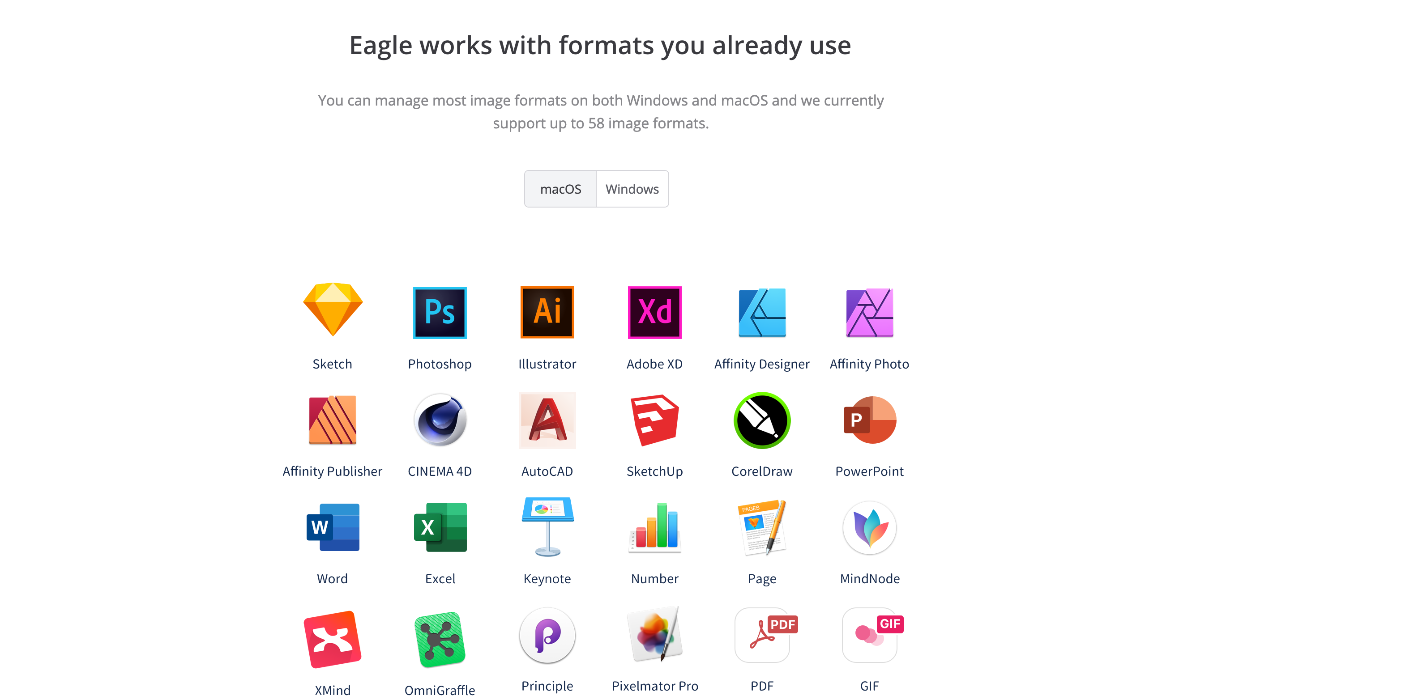Viewport: 1414px width, 700px height.
Task: Click the Word W icon
Action: [333, 527]
